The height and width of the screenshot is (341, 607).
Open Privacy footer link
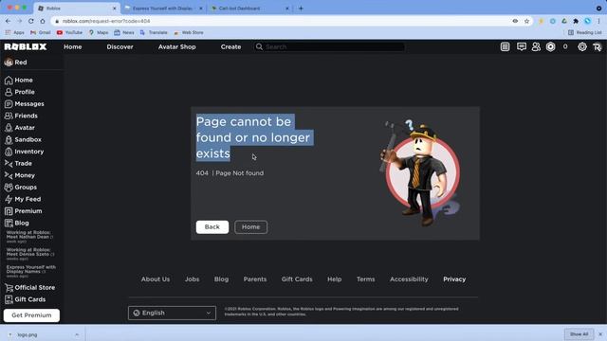tap(454, 279)
